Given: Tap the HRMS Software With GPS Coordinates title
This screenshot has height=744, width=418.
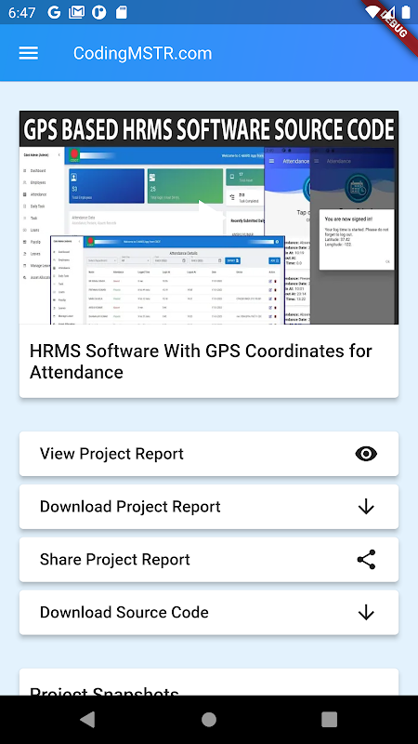Looking at the screenshot, I should [x=201, y=362].
